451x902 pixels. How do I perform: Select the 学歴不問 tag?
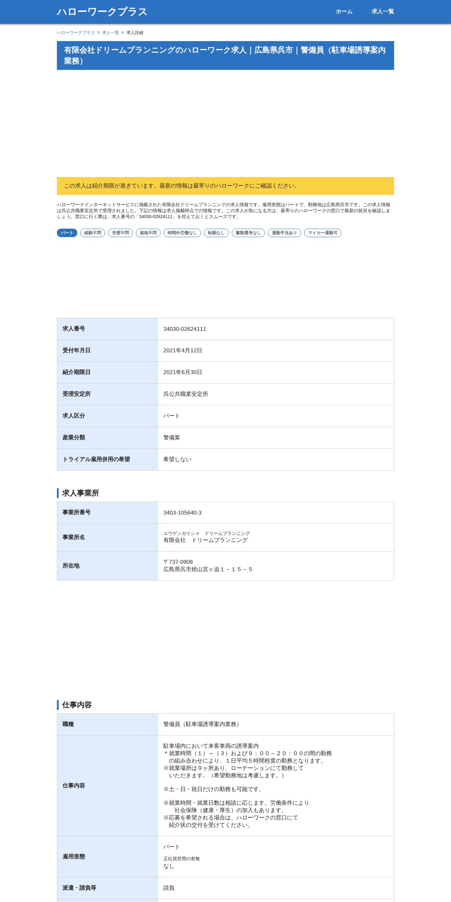(120, 233)
